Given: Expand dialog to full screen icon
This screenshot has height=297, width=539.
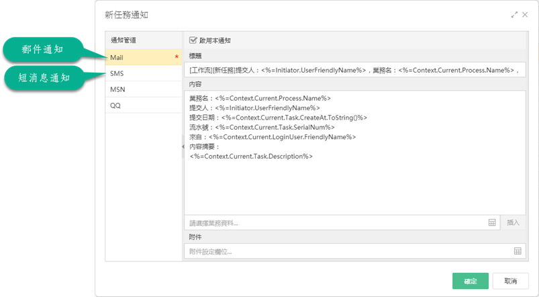Looking at the screenshot, I should pyautogui.click(x=514, y=15).
